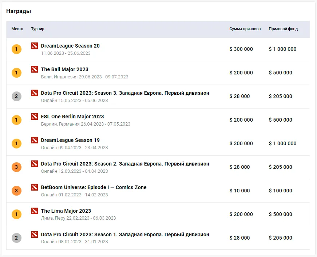Click $ 28 000 winnings for DPC Season 3
Viewport: 317px width, 257px height.
pos(239,96)
